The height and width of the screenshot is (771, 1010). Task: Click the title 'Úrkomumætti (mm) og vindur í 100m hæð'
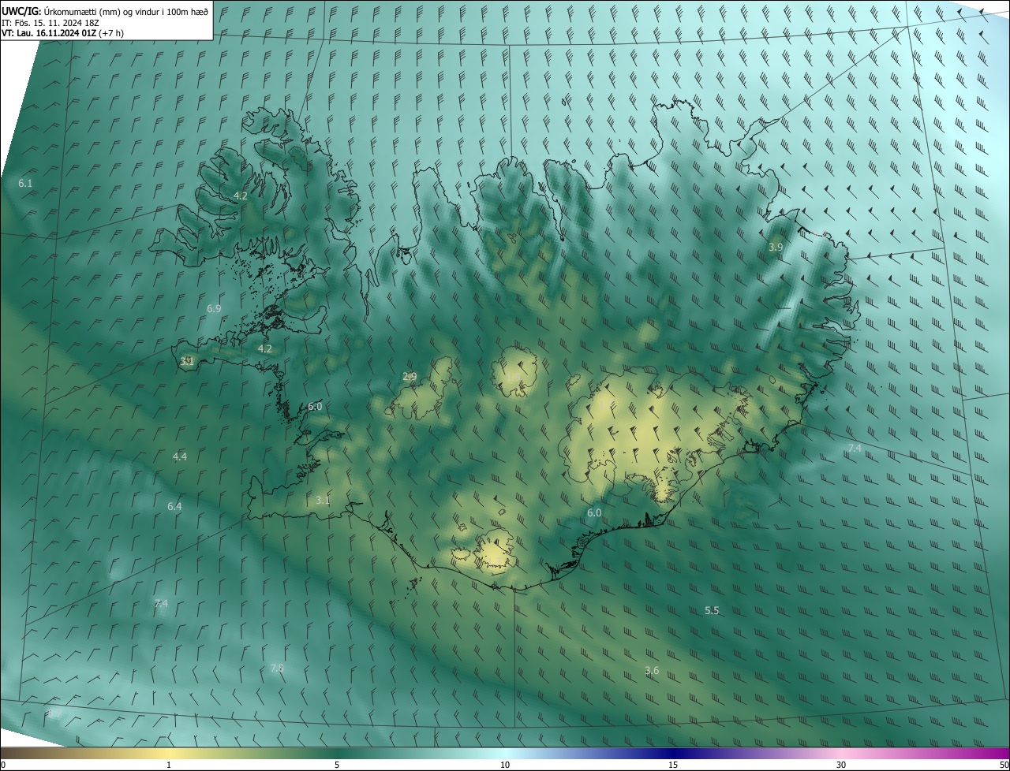(125, 11)
